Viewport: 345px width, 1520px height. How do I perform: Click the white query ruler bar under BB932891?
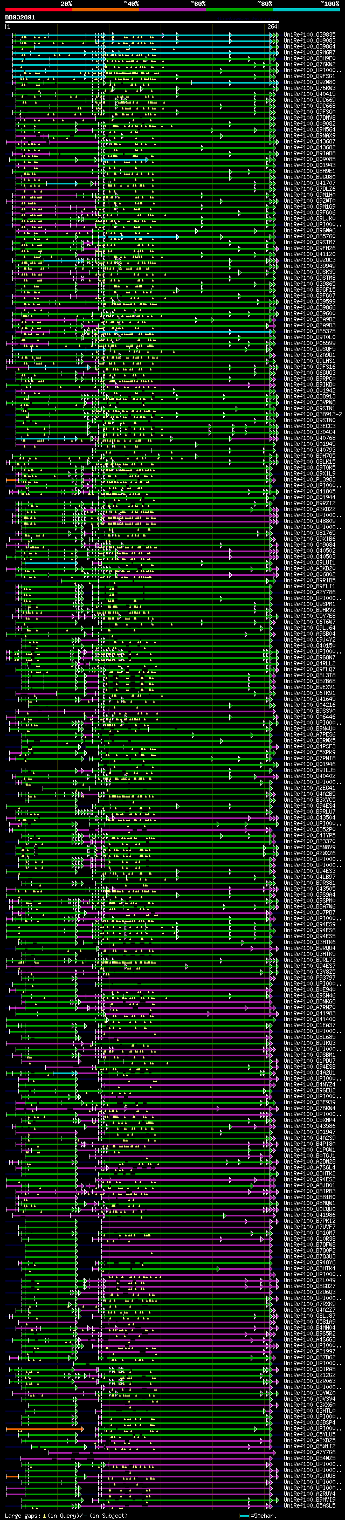pos(142,23)
